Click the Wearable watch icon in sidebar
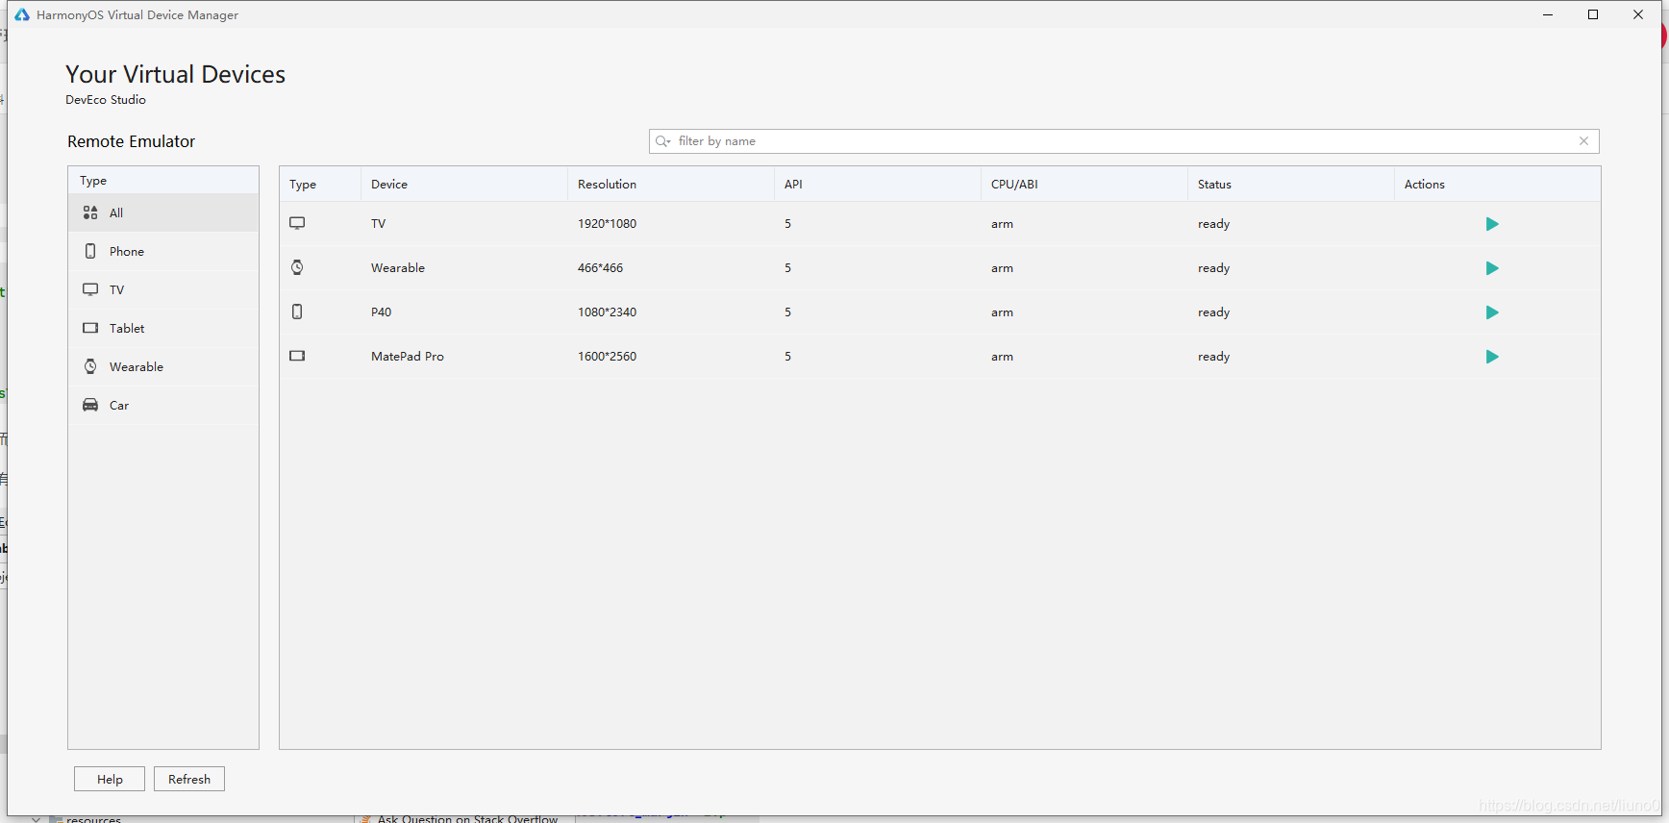 [90, 366]
